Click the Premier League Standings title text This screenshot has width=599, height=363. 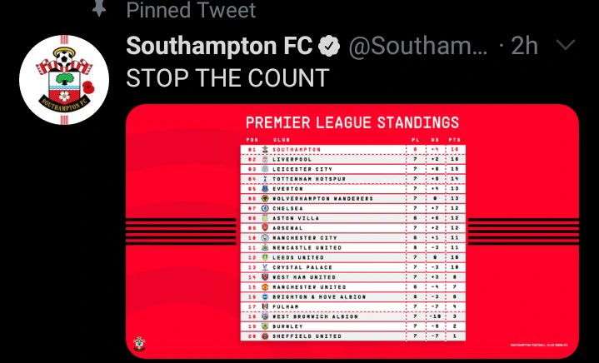[352, 122]
